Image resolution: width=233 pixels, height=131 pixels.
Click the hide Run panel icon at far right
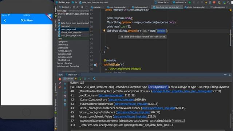point(230,75)
